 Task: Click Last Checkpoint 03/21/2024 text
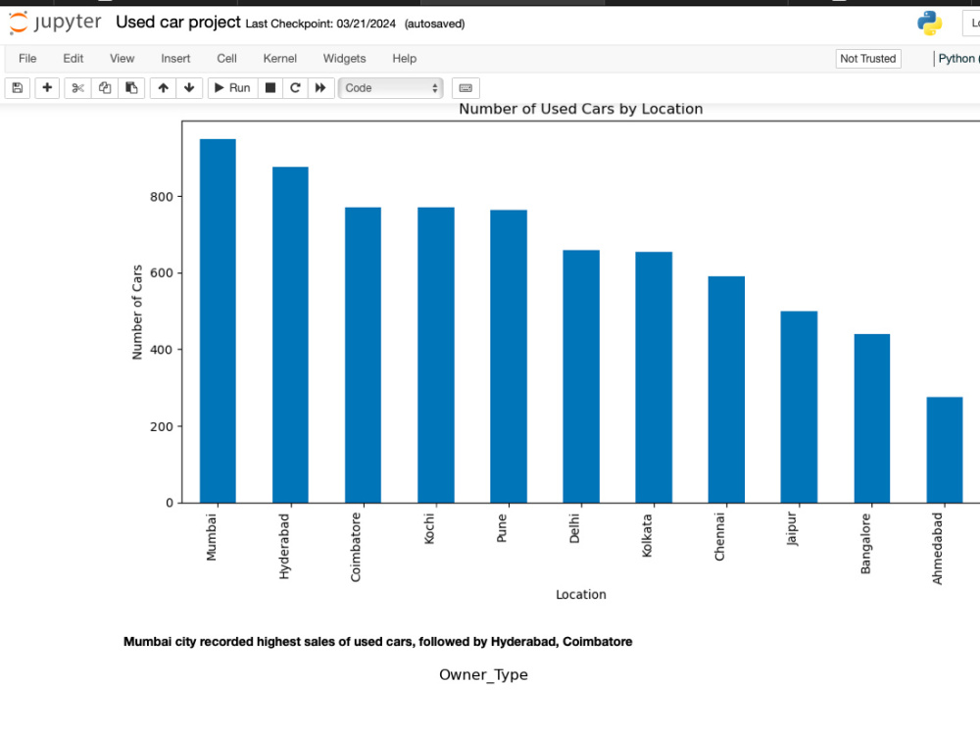click(x=320, y=24)
